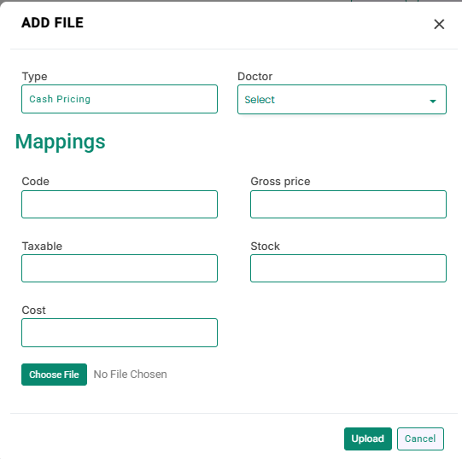Close the Add File dialog with X
The width and height of the screenshot is (462, 459).
[439, 24]
